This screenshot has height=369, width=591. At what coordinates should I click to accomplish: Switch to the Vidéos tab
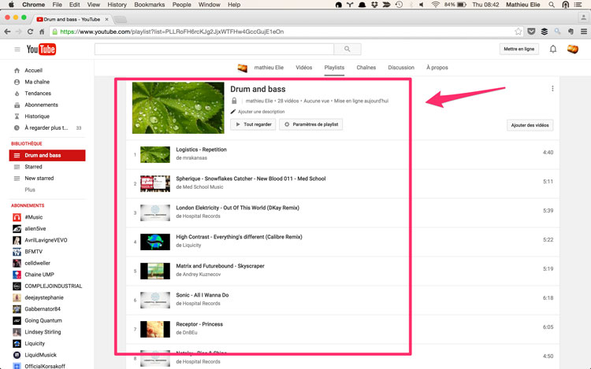pos(304,68)
